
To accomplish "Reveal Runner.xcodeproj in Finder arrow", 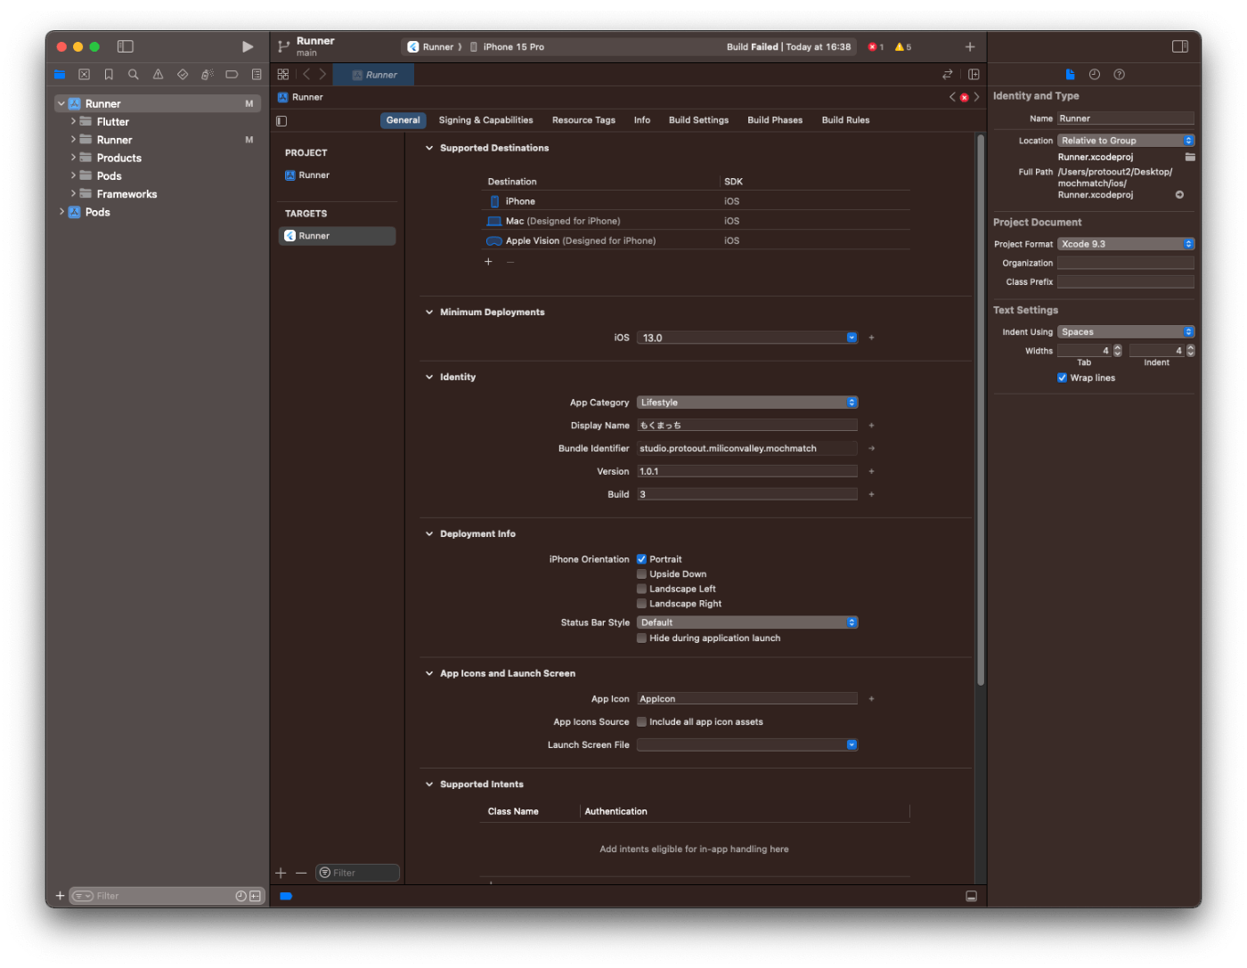I will 1179,195.
